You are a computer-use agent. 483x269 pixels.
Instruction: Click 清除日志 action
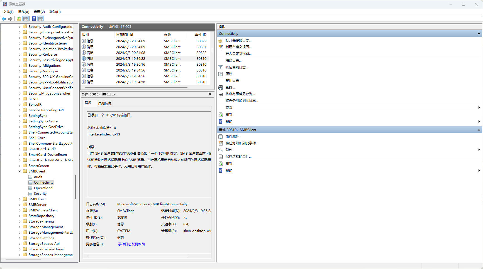pyautogui.click(x=233, y=61)
